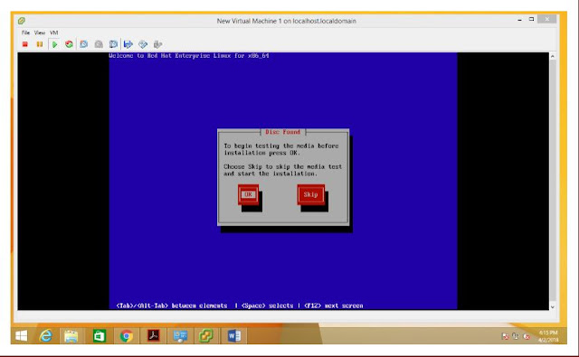Click the CD/DVD connect icon
Viewport: 579px width, 357px height.
click(x=143, y=44)
